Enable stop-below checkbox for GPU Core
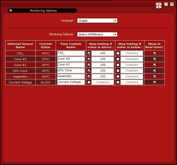Image resolution: width=177 pixels, height=165 pixels. (118, 71)
